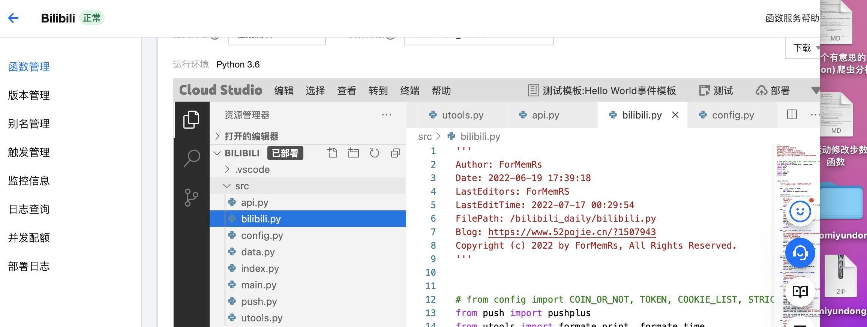
Task: Open 函数管理 in the left sidebar
Action: pos(29,67)
